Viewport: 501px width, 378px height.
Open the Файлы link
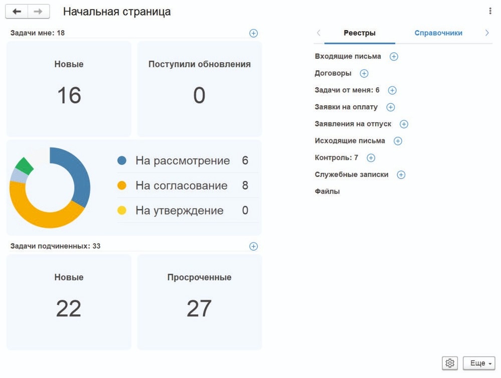[327, 192]
